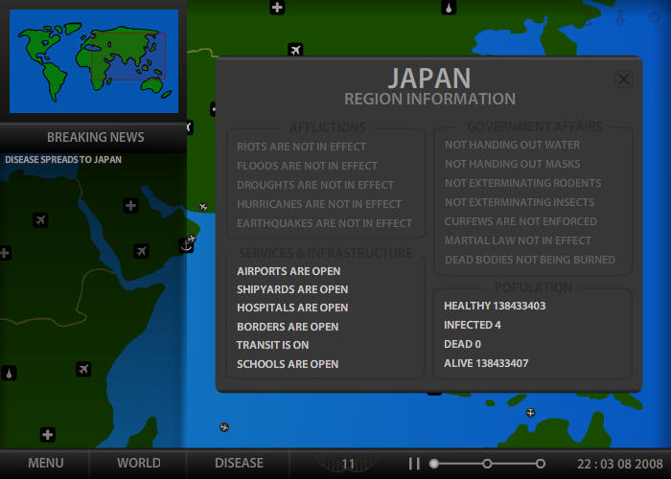Open the Menu tab in the bottom bar

(46, 463)
